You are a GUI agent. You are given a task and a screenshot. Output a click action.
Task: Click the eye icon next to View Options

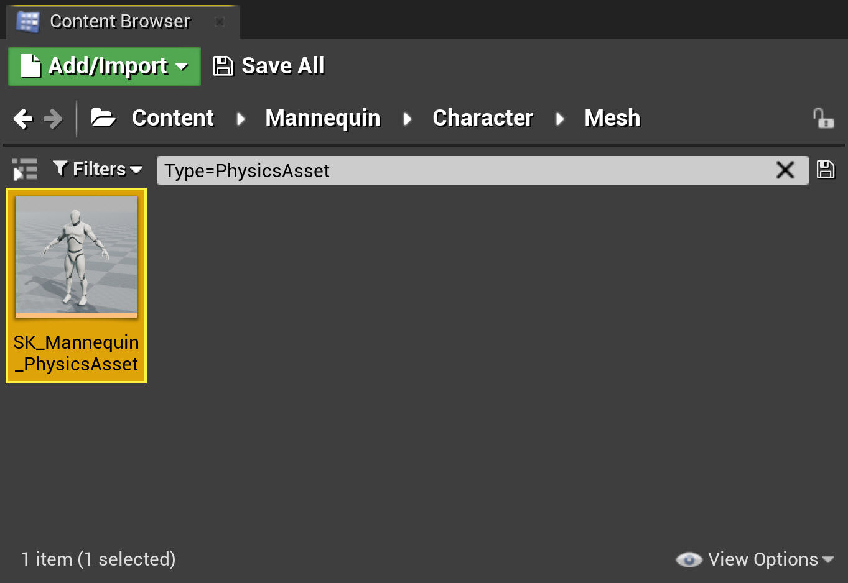tap(688, 559)
